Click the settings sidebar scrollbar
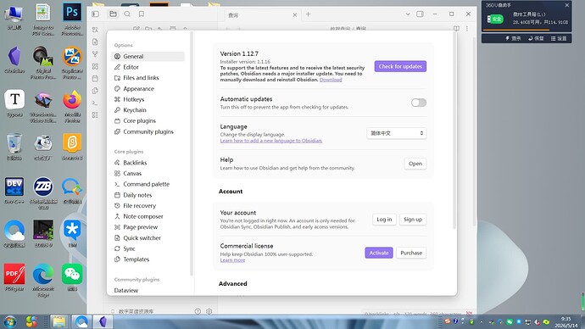The height and width of the screenshot is (329, 585). 192,153
